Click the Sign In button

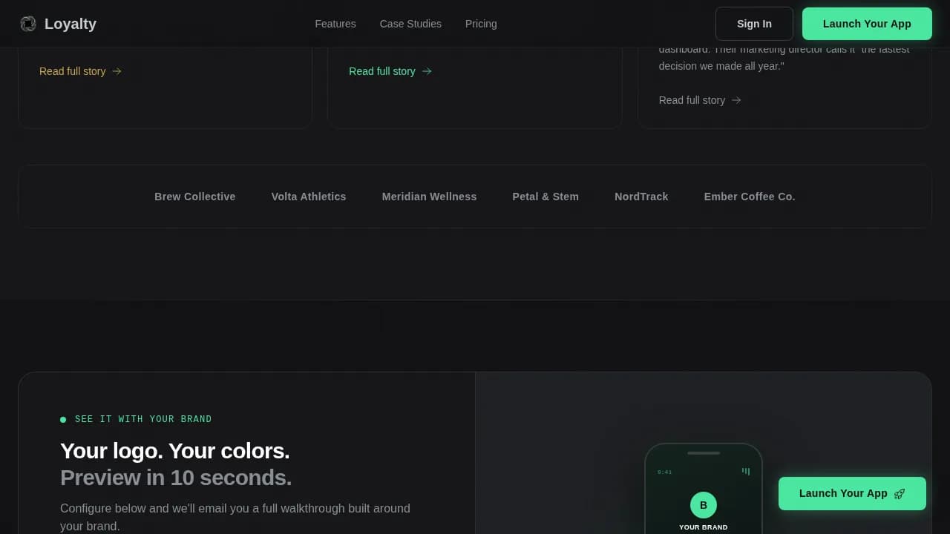[x=754, y=24]
